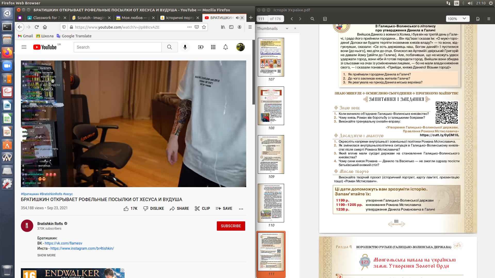Click the red SUBSCRIBE button

[231, 226]
